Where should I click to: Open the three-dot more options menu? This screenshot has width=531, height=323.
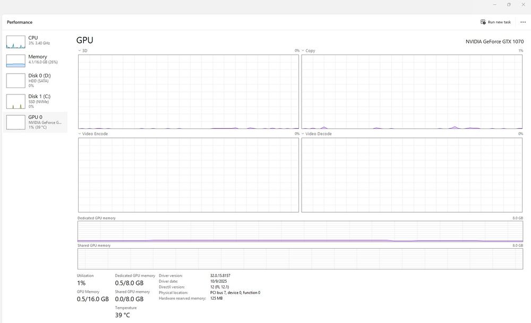(x=523, y=22)
